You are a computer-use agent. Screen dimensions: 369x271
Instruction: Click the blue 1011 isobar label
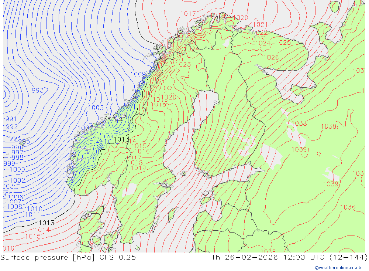32,215
